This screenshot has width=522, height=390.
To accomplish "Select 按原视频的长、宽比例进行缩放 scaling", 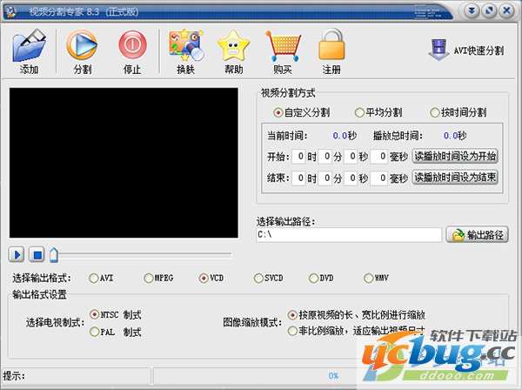I will pyautogui.click(x=356, y=314).
